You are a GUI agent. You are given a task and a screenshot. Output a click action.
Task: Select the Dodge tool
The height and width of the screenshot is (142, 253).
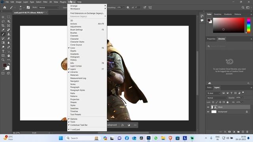click(3, 47)
